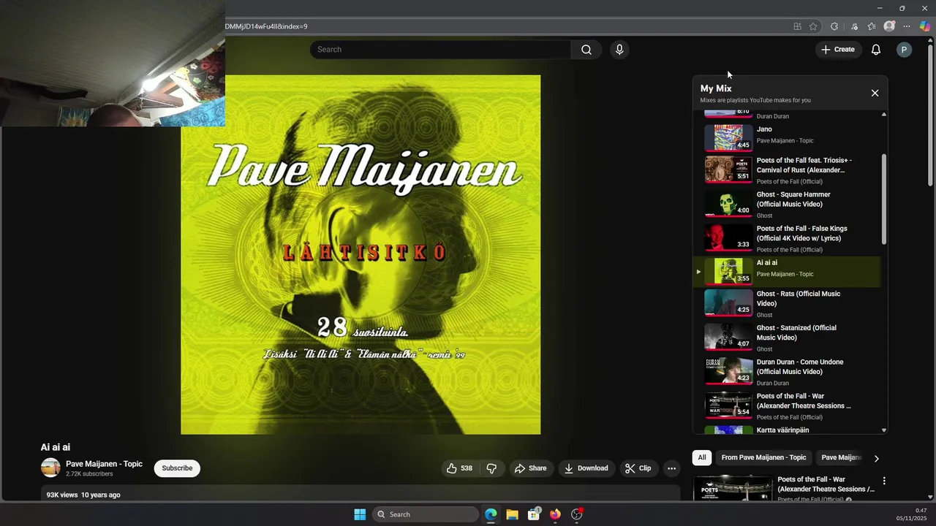Create a Clip of this video
The image size is (936, 526).
click(x=638, y=468)
